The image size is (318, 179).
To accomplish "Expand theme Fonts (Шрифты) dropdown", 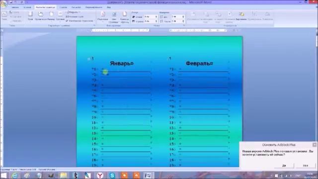I will [15, 16].
